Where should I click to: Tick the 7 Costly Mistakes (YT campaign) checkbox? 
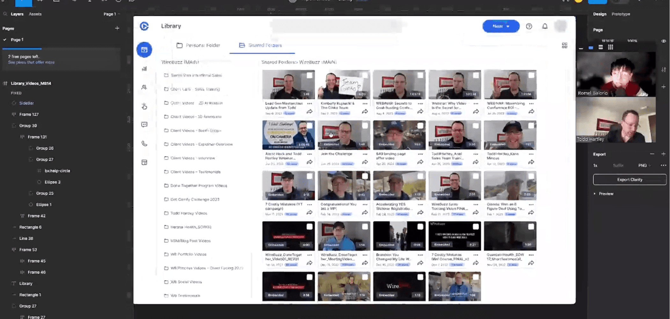(x=309, y=176)
